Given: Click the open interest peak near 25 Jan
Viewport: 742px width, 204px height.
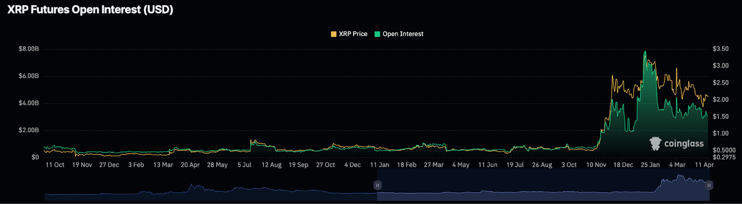Looking at the screenshot, I should (645, 52).
